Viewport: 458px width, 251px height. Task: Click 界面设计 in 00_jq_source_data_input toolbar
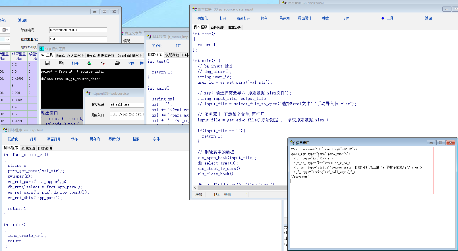pos(305,18)
